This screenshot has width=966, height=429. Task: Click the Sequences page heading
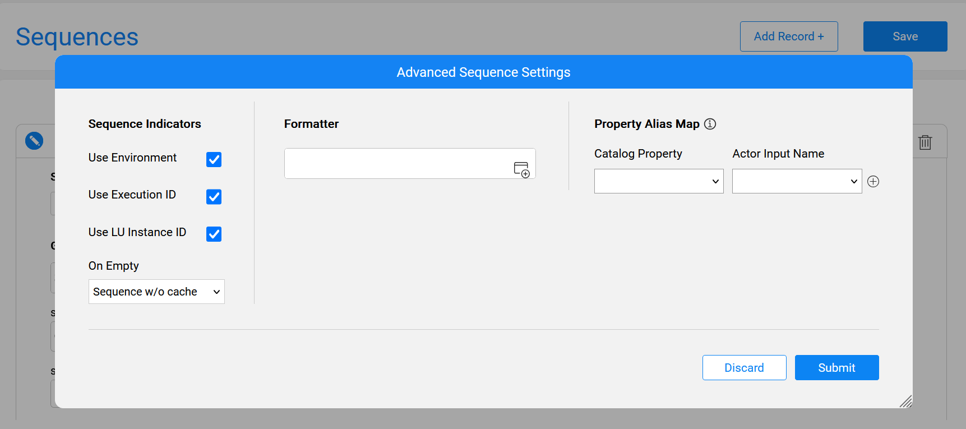click(77, 37)
